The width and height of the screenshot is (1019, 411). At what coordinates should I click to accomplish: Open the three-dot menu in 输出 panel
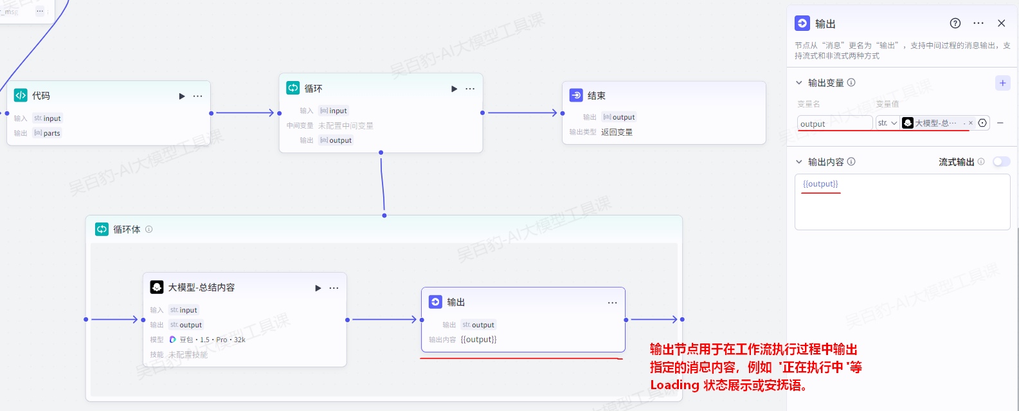click(978, 23)
